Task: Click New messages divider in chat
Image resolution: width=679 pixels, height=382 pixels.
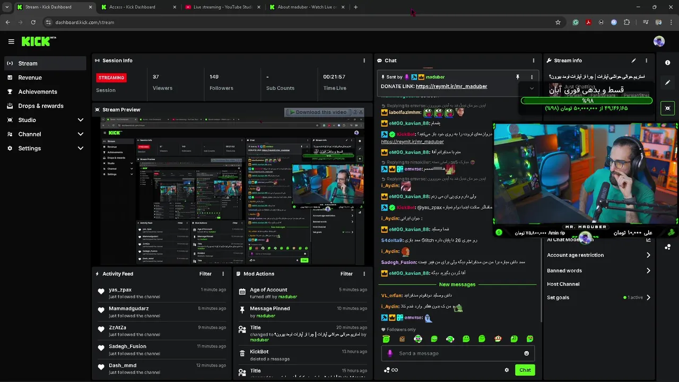Action: [457, 284]
